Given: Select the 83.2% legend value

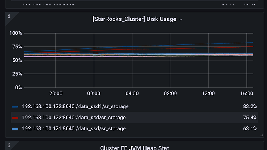Looking at the screenshot, I should (250, 106).
